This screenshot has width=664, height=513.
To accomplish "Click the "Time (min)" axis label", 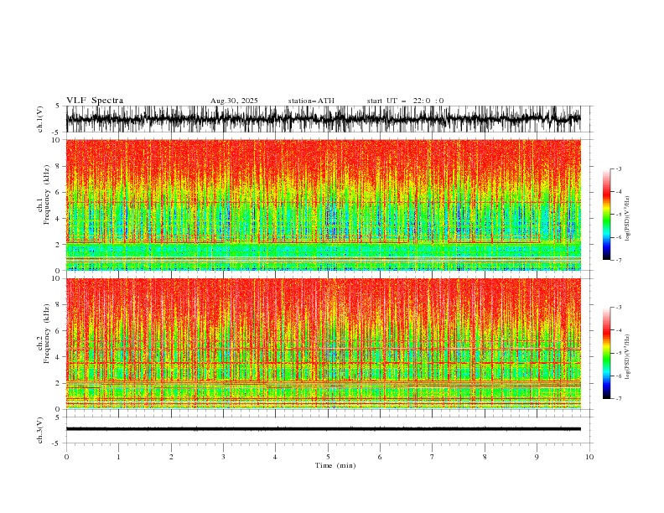I will (x=335, y=465).
